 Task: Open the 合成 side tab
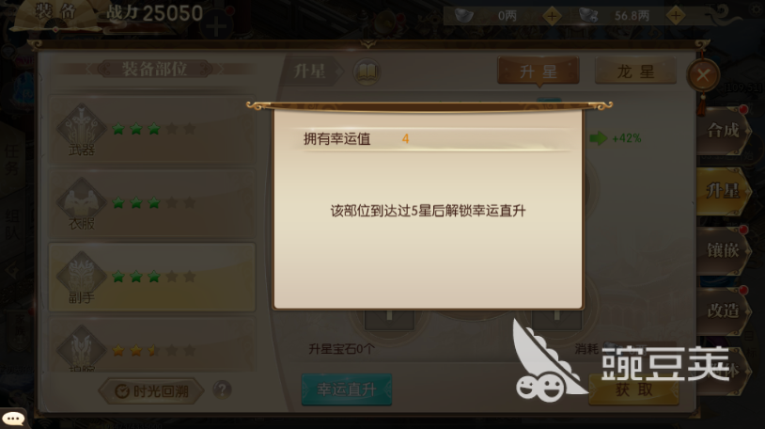(723, 131)
